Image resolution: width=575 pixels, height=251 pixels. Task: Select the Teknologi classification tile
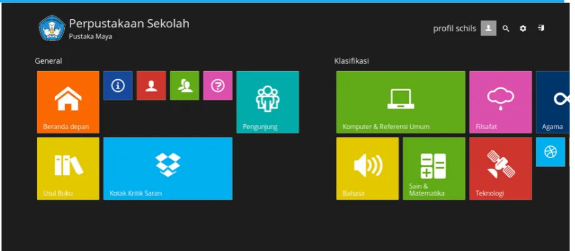(x=500, y=169)
